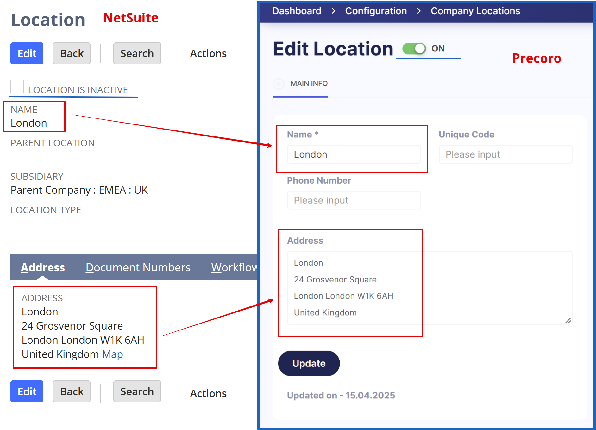Go to Configuration in the breadcrumb

[x=376, y=11]
